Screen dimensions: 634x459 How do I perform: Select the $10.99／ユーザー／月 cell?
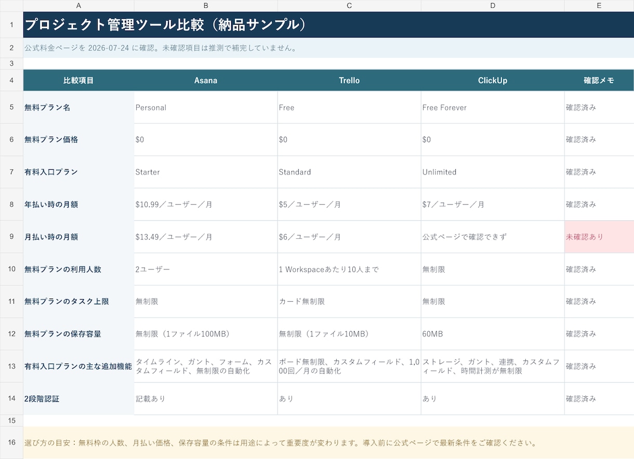click(x=206, y=205)
